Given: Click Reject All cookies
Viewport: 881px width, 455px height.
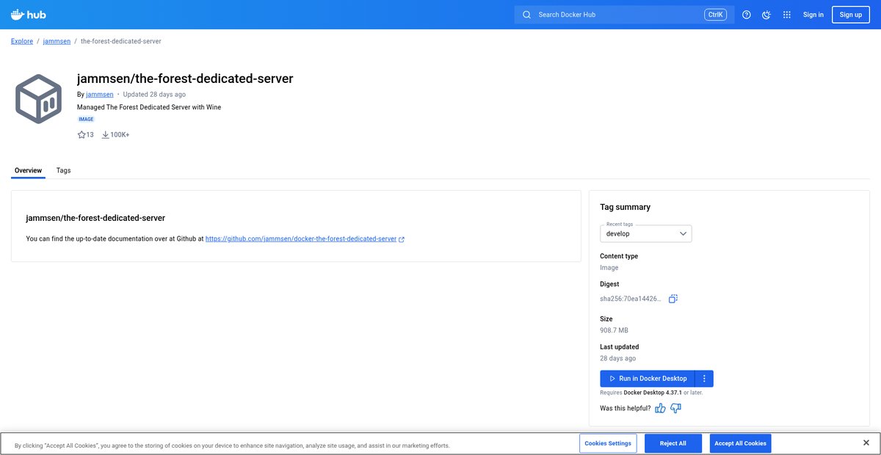Looking at the screenshot, I should 673,443.
